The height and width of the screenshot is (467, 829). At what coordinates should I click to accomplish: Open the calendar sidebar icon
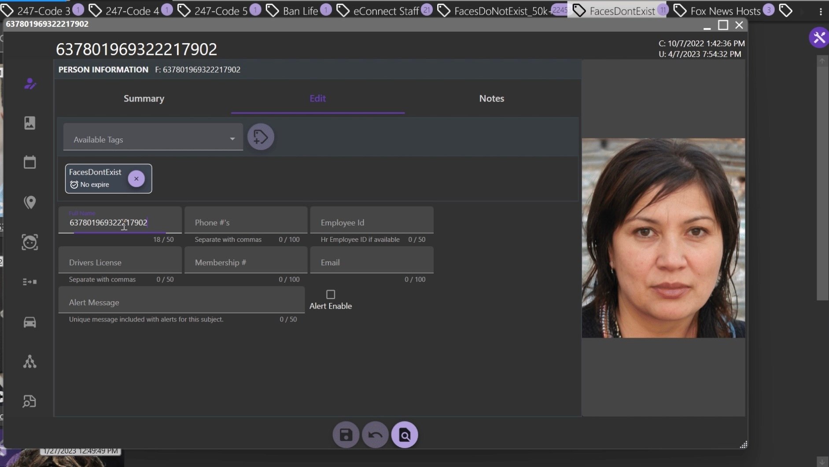click(29, 162)
